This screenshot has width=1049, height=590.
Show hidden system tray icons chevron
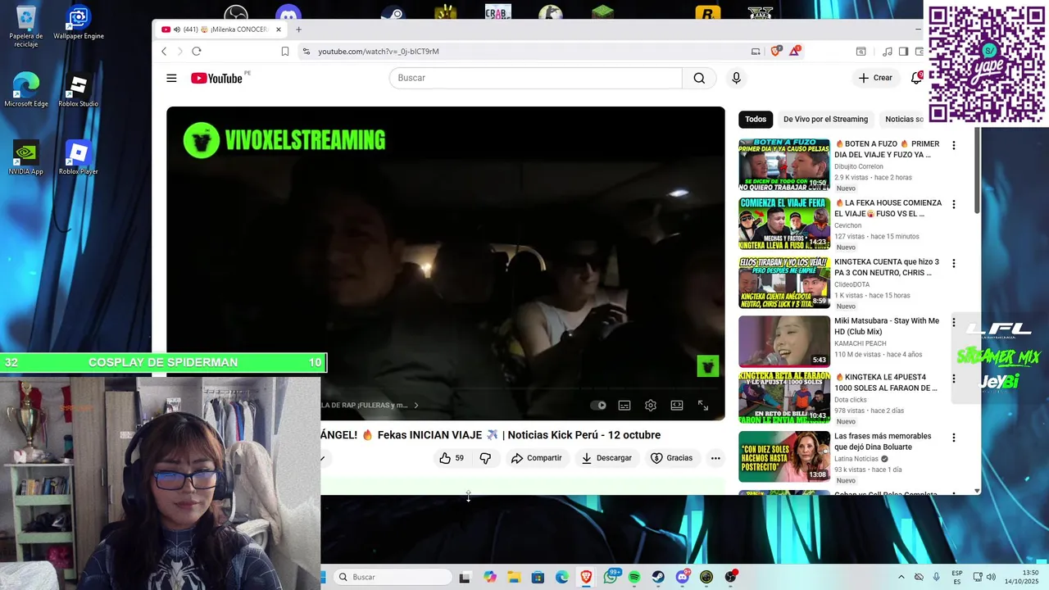901,577
